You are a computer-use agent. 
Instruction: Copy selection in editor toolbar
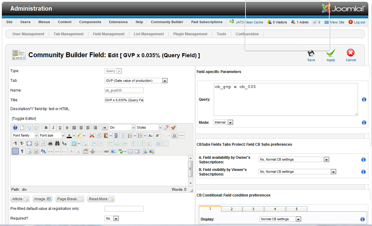click(99, 135)
